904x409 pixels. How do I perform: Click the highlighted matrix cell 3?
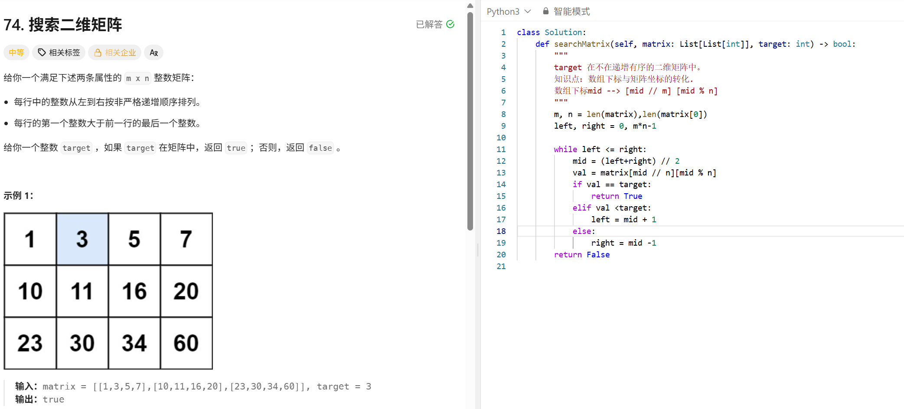pos(82,239)
